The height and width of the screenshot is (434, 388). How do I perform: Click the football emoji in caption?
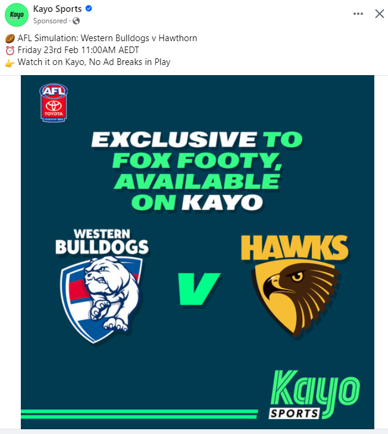(x=10, y=39)
